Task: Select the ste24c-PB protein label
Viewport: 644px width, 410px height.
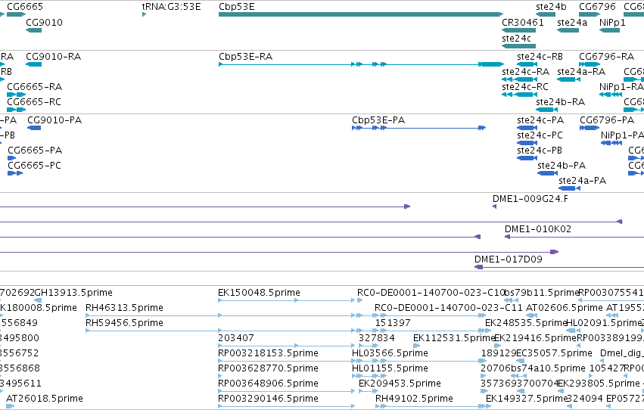Action: pyautogui.click(x=540, y=151)
